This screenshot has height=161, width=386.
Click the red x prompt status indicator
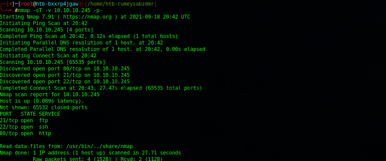[x=10, y=4]
